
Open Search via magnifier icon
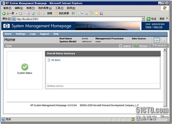(x=45, y=13)
